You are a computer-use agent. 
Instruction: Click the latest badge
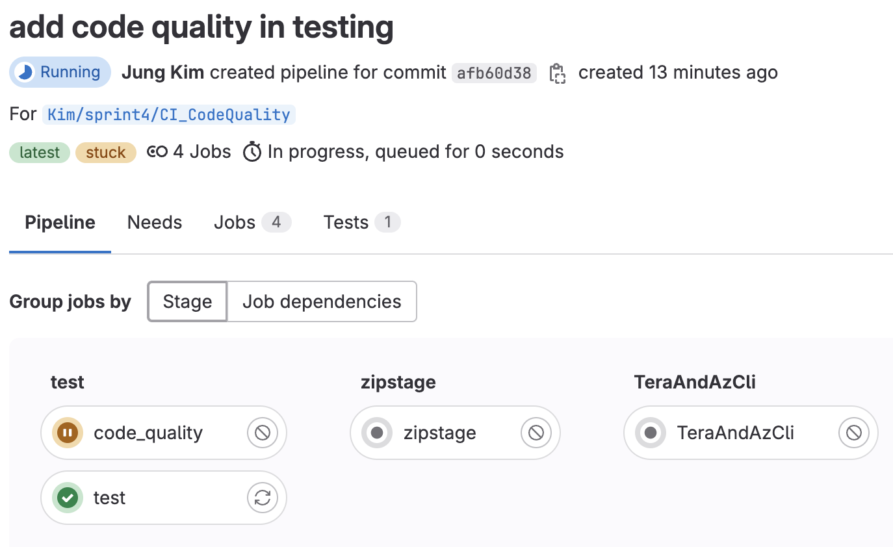[39, 152]
